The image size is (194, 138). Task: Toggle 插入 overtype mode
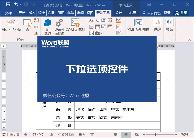[82, 135]
